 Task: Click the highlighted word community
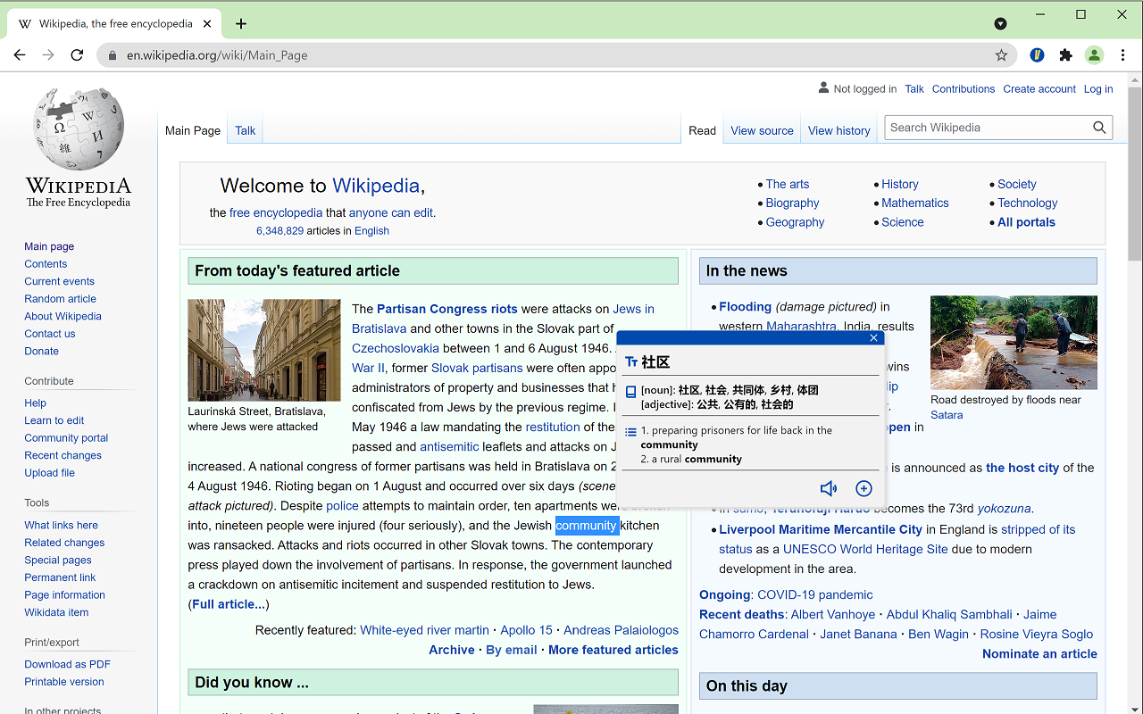pos(587,526)
